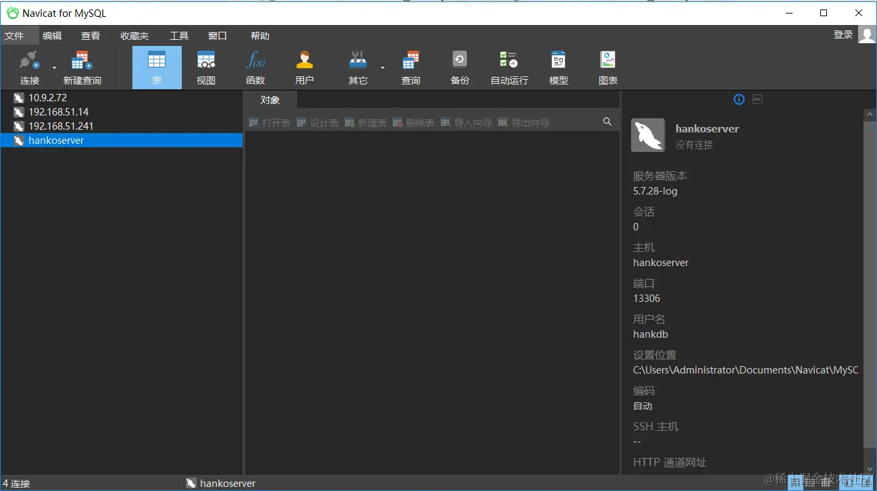The height and width of the screenshot is (491, 877).
Task: Open the Automation (自动运行) toolbar icon
Action: pos(509,68)
